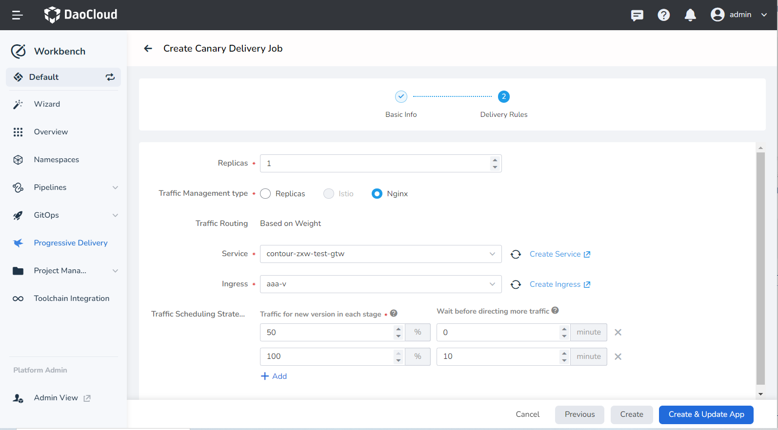Open the Create Ingress link
778x430 pixels.
tap(559, 284)
